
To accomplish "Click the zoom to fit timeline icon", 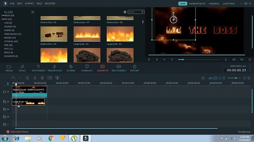I will [215, 78].
